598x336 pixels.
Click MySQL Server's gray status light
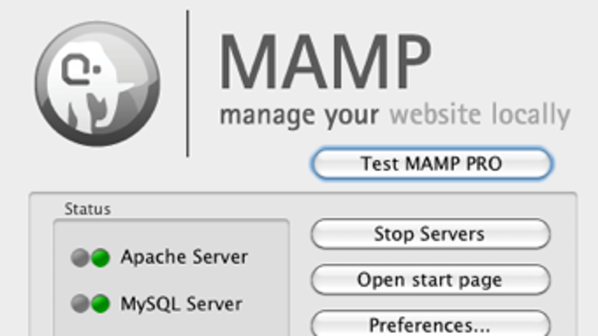[x=80, y=304]
